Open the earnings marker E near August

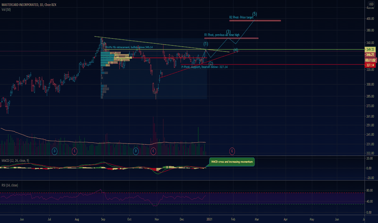click(x=75, y=151)
